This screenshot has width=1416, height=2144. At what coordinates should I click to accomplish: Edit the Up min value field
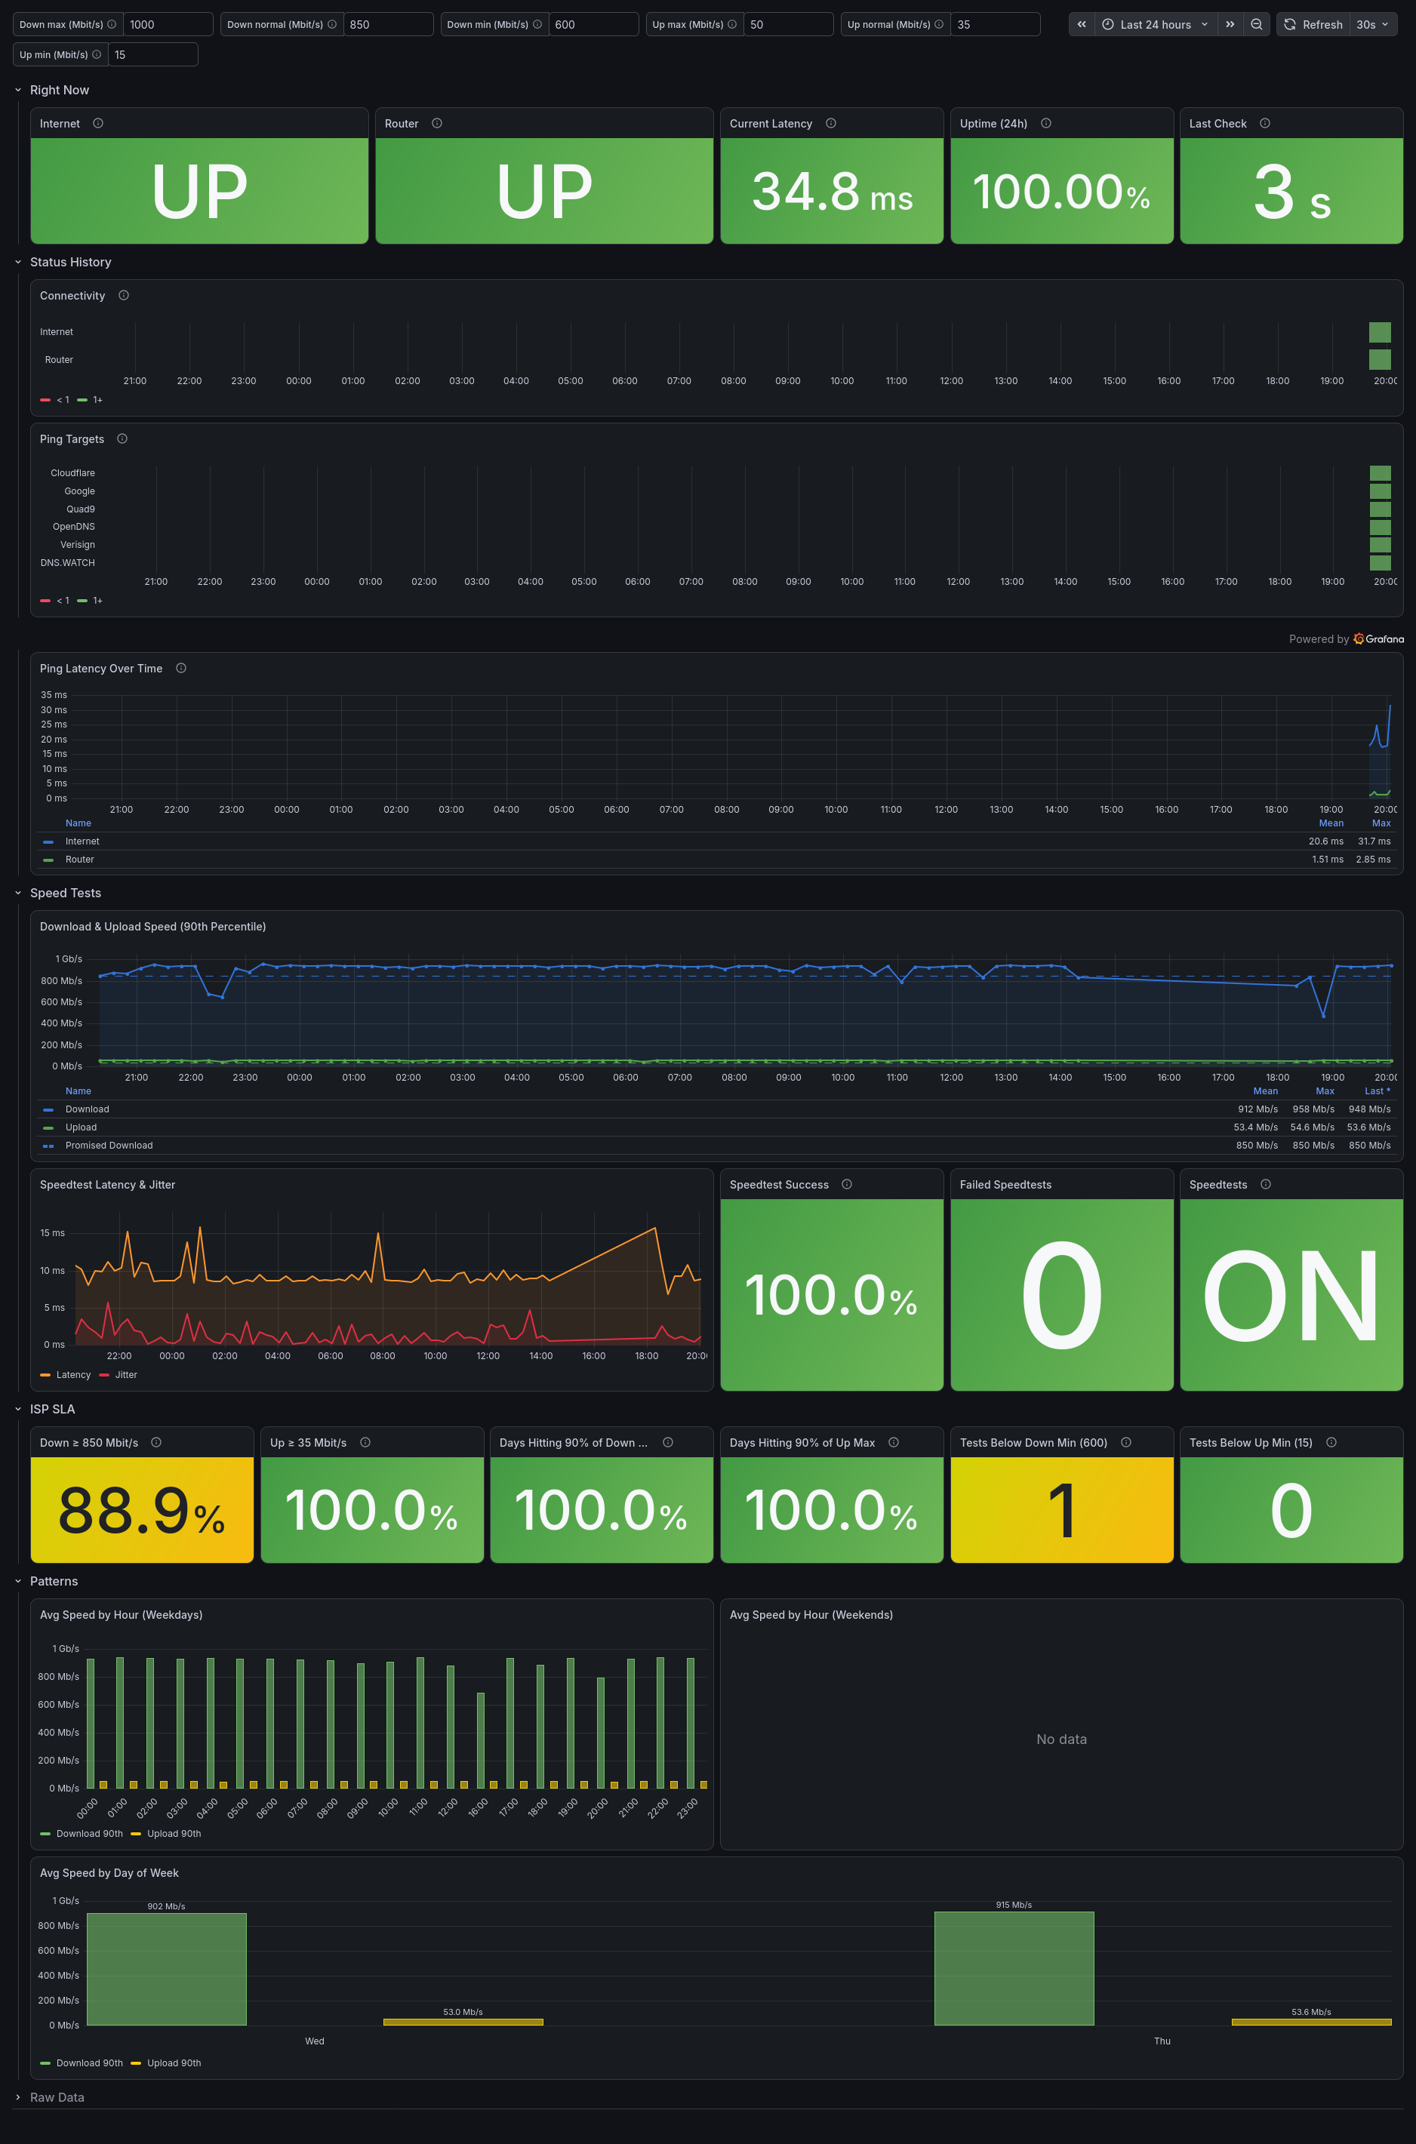pyautogui.click(x=152, y=54)
